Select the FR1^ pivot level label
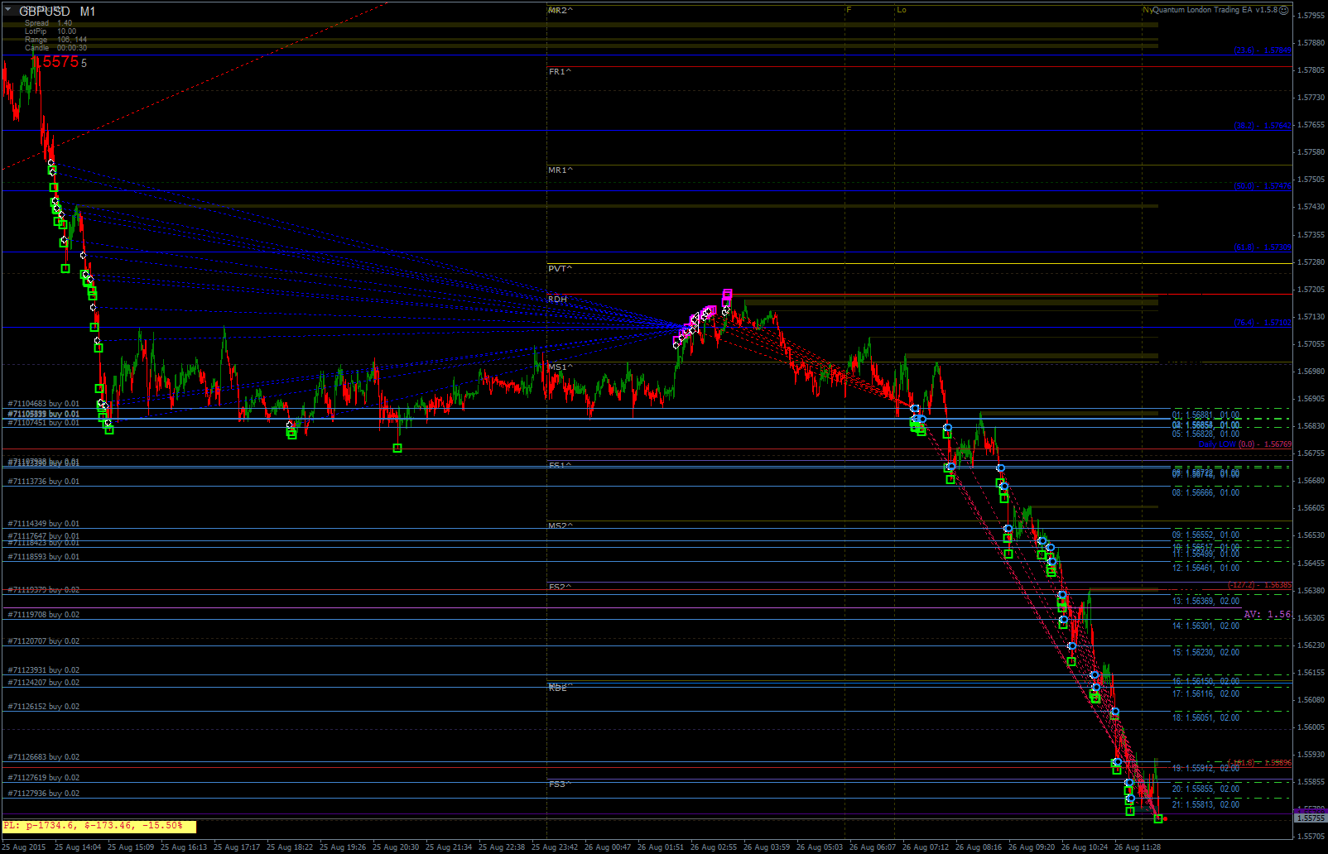 point(560,72)
